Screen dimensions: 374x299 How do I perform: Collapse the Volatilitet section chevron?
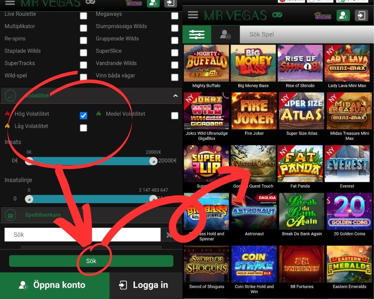click(x=175, y=96)
